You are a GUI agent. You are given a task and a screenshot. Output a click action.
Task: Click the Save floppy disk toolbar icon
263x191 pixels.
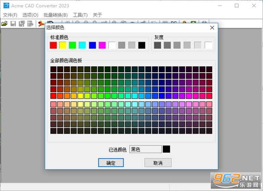[13, 24]
